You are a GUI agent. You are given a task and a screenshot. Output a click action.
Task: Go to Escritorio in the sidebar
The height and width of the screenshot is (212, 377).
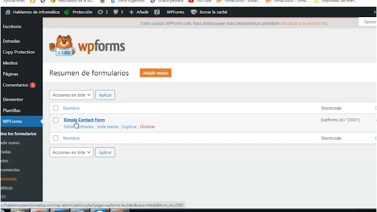click(x=12, y=26)
